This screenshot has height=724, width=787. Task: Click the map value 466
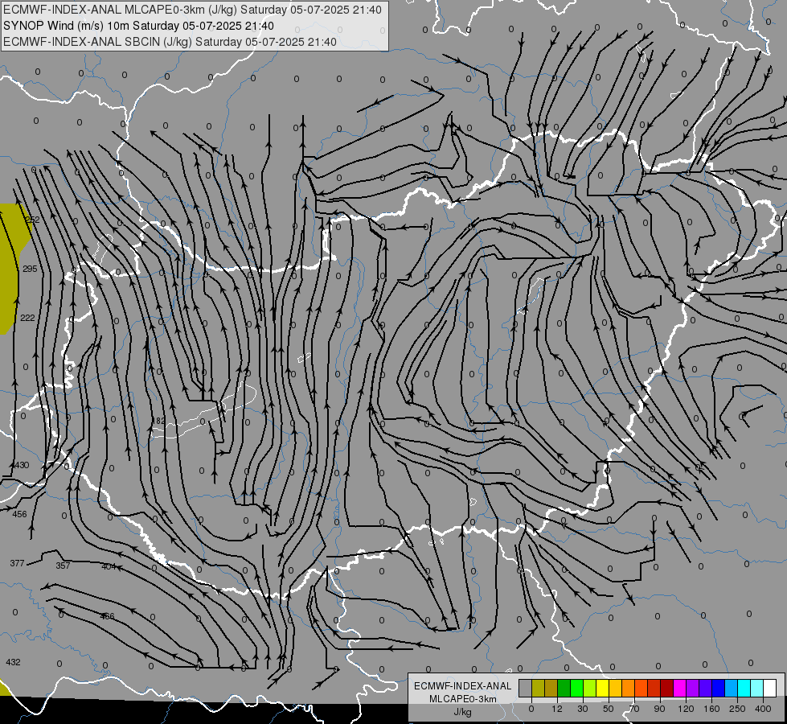(107, 616)
